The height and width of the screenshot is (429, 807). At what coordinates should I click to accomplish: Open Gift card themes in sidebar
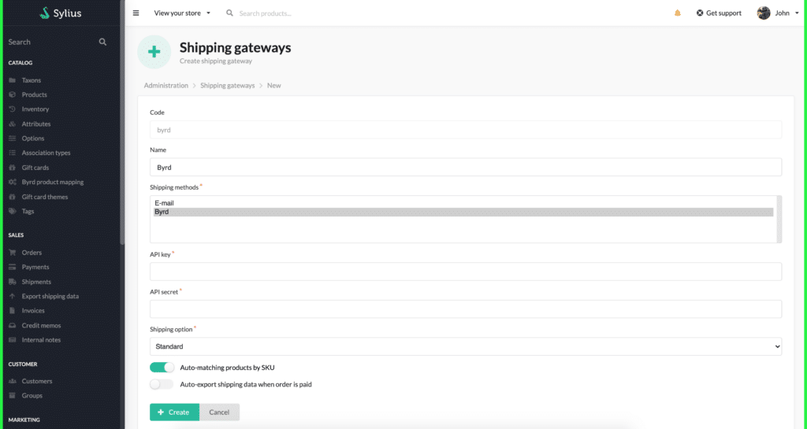[45, 197]
